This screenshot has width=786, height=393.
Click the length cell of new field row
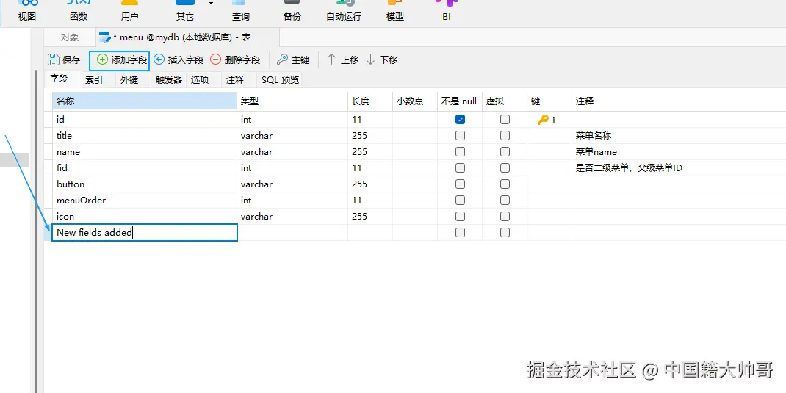click(x=370, y=233)
